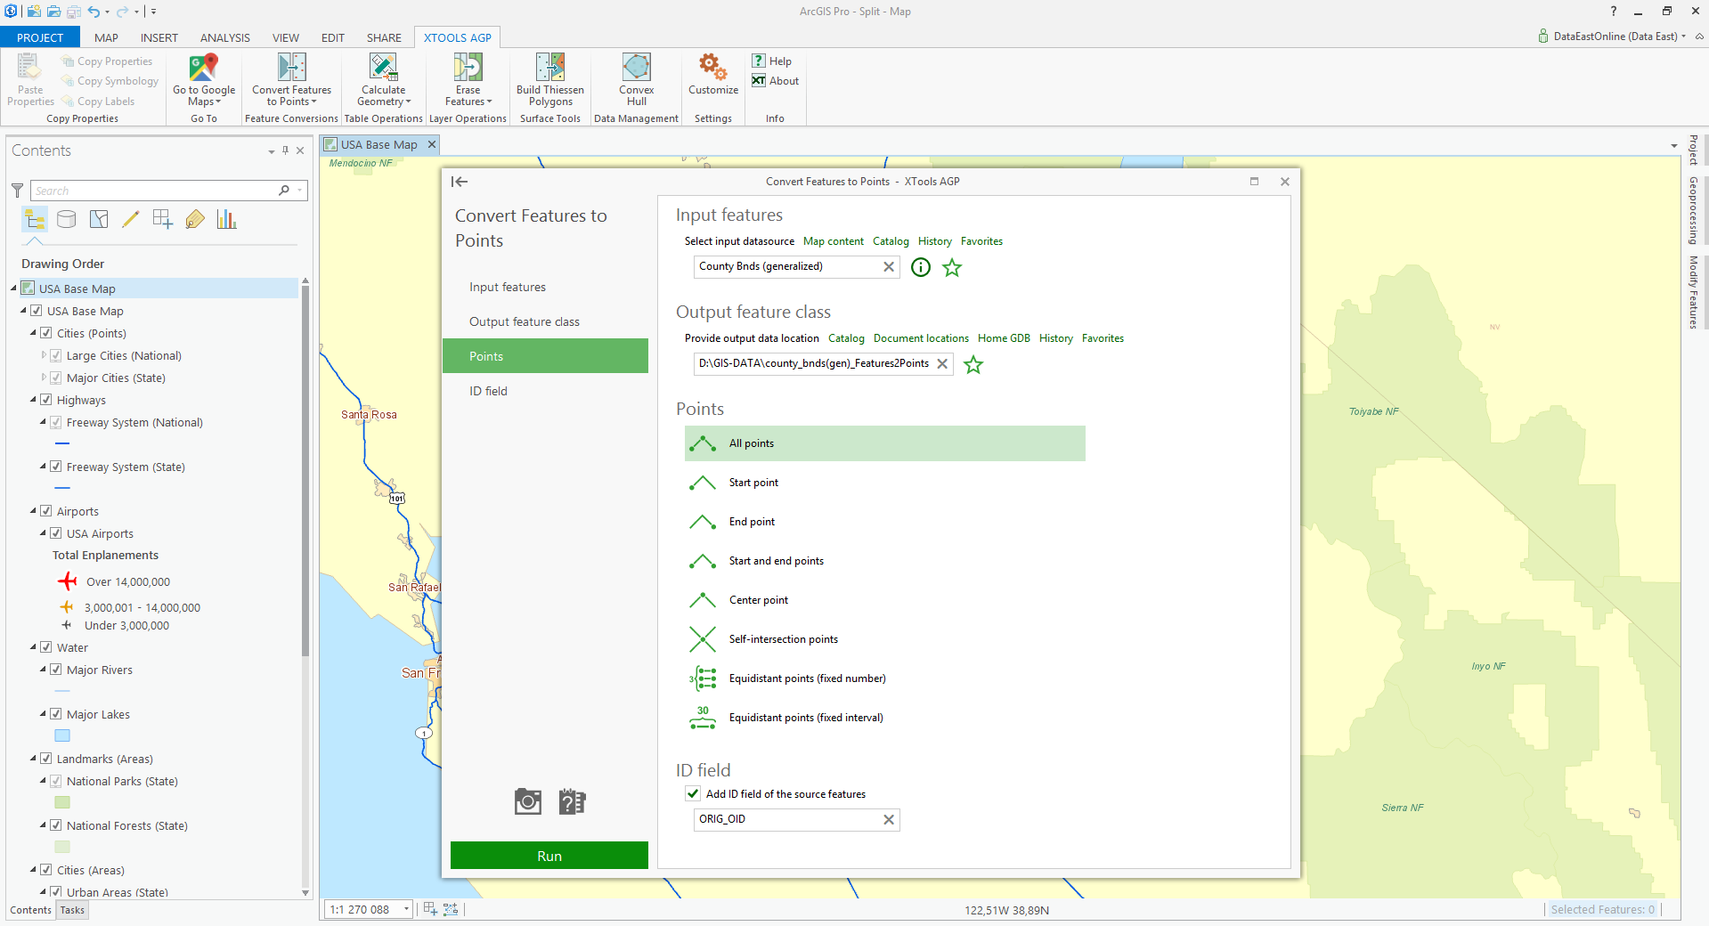Launch Convex Hull tool
Viewport: 1709px width, 926px height.
click(637, 80)
